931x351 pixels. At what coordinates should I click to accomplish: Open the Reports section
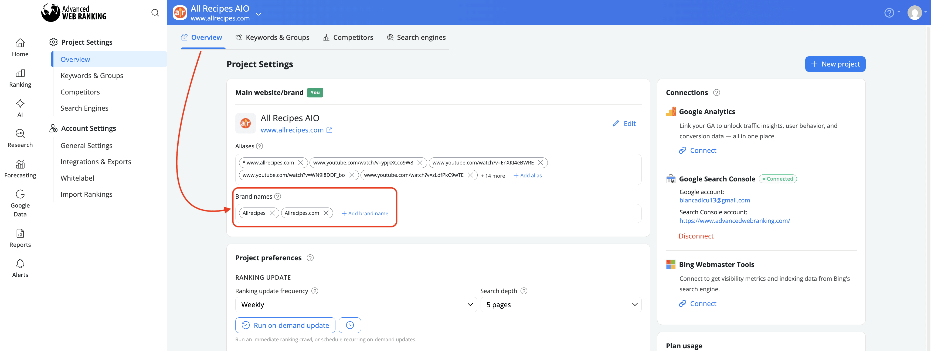point(20,238)
